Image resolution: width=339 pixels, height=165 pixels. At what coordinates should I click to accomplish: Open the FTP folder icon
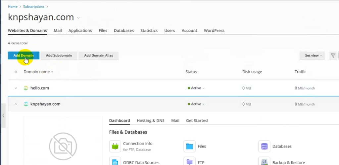point(189,162)
